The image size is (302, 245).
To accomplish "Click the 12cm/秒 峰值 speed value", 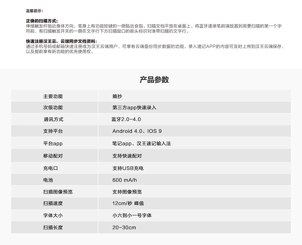I will (x=128, y=203).
